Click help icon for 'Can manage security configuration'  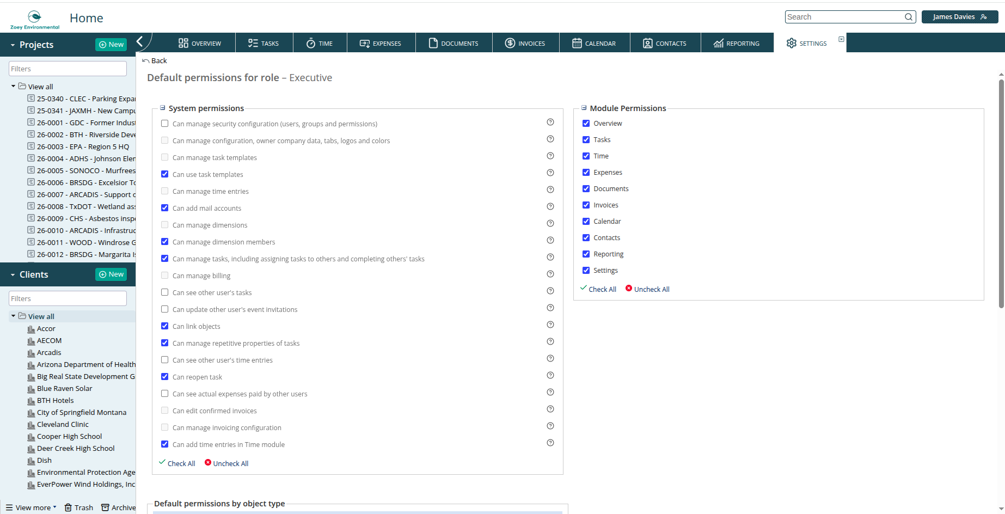point(550,123)
